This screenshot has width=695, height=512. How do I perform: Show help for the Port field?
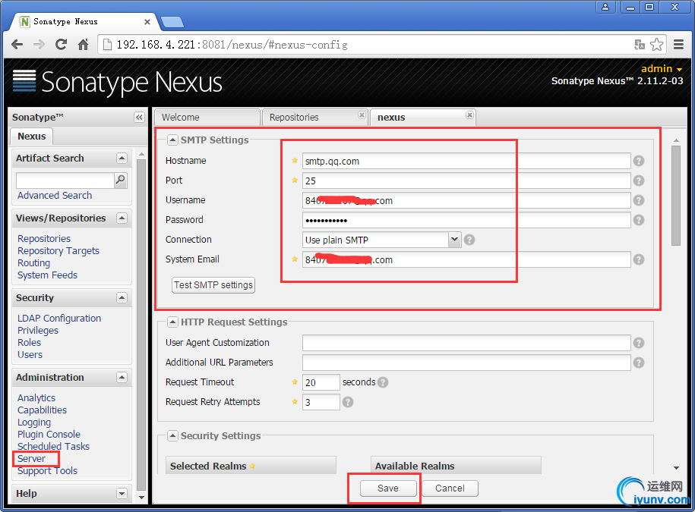coord(639,181)
